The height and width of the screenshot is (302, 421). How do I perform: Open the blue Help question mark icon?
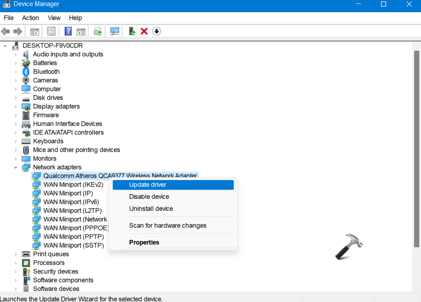pos(68,31)
